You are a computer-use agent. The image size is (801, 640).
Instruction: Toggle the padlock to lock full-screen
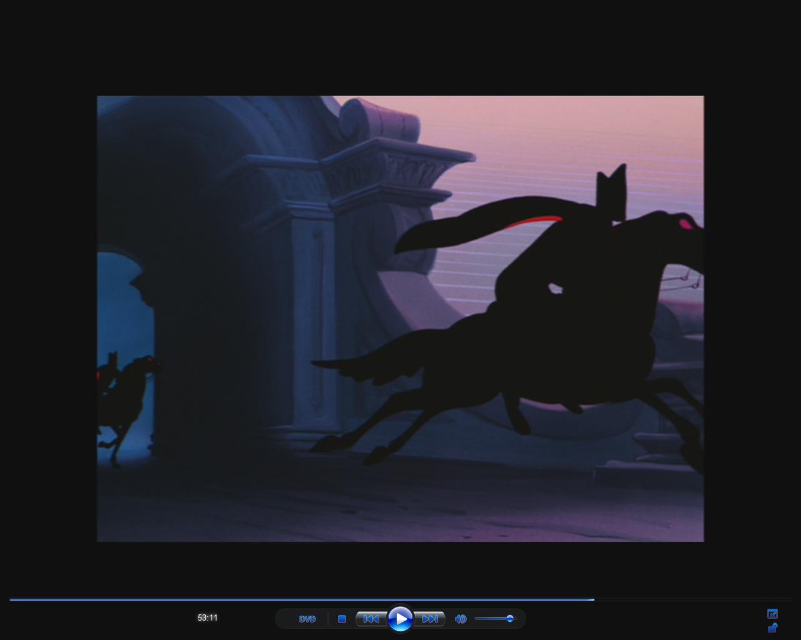point(772,627)
